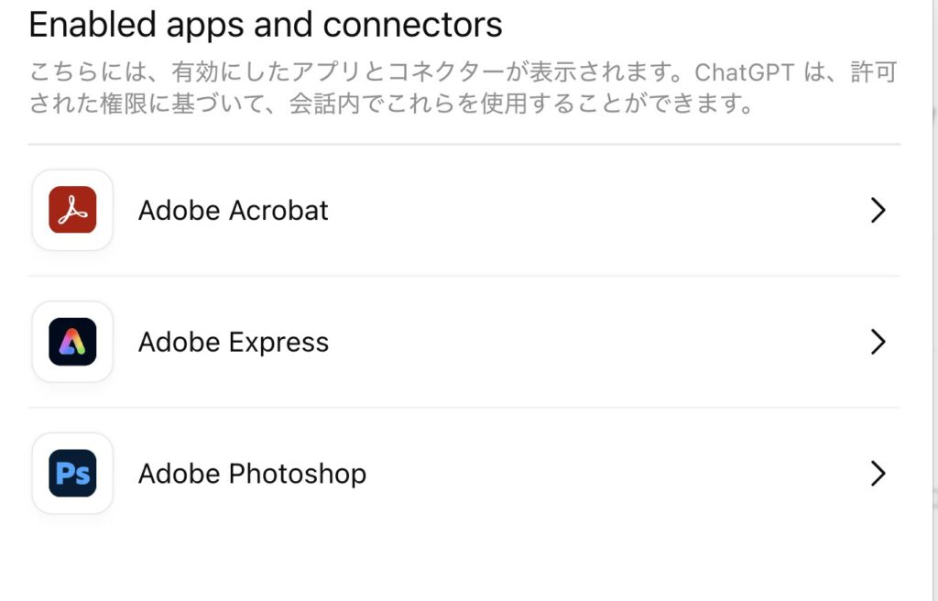Select the Adobe Photoshop label text
The image size is (938, 601).
coord(252,474)
